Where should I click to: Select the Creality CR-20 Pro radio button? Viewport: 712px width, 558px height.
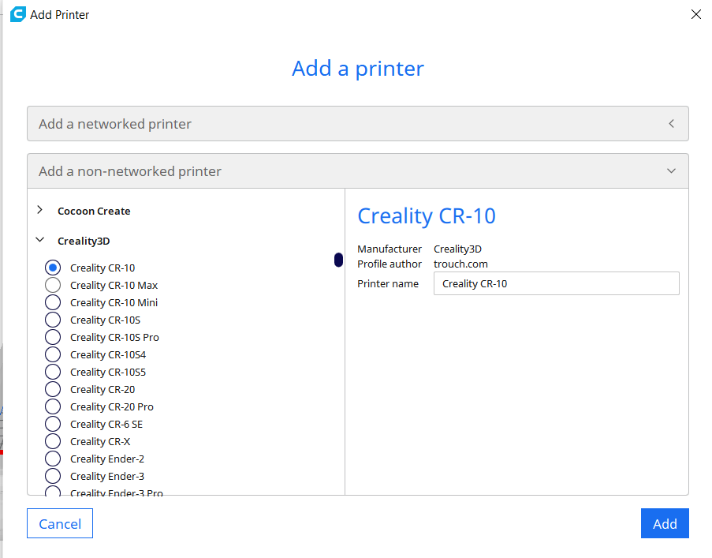[x=53, y=406]
